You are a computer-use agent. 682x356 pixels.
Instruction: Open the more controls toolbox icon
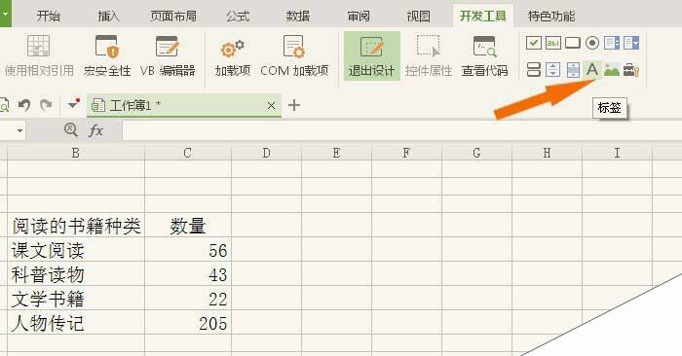(x=631, y=69)
